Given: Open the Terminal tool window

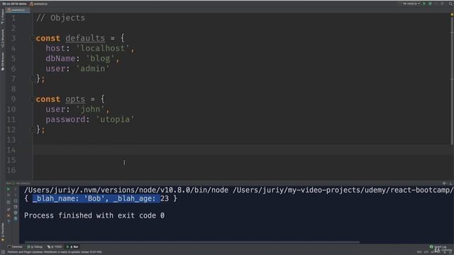Looking at the screenshot, I should [15, 246].
